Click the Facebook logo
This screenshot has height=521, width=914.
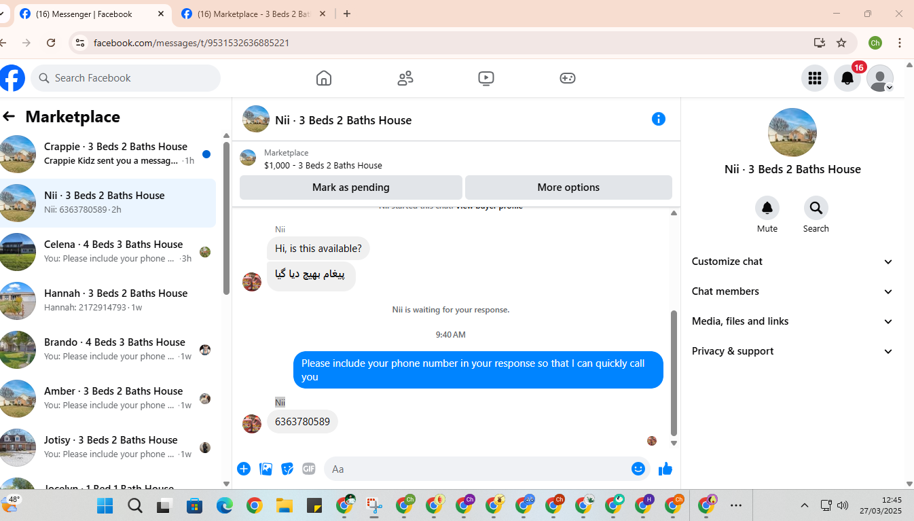point(12,78)
